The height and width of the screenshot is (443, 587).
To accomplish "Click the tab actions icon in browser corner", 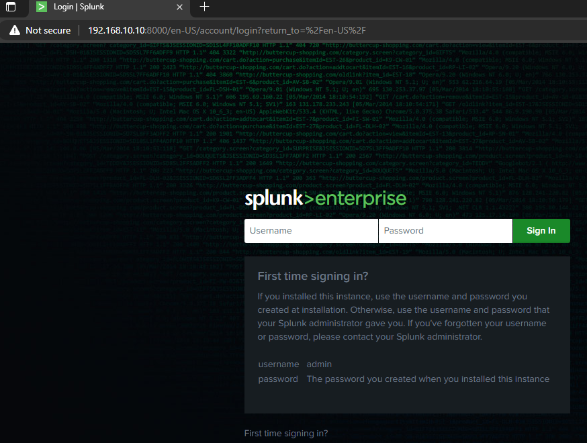I will coord(11,7).
